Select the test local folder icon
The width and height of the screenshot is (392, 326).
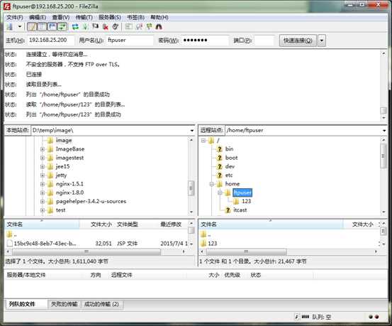[50, 210]
